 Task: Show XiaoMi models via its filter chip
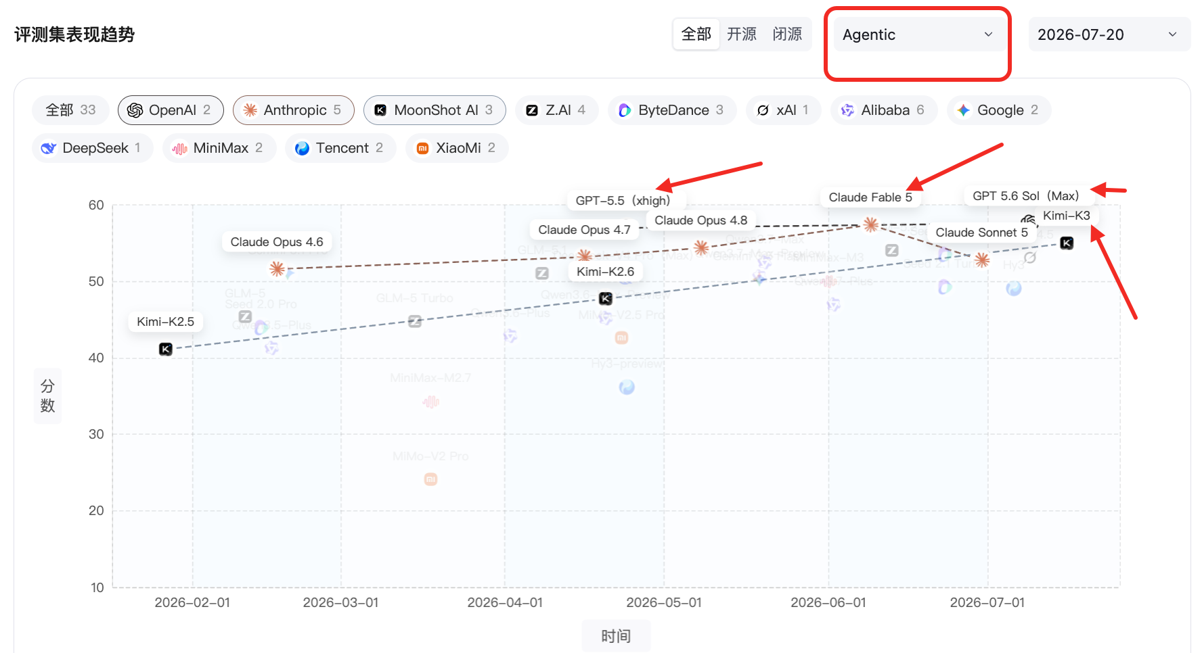457,148
